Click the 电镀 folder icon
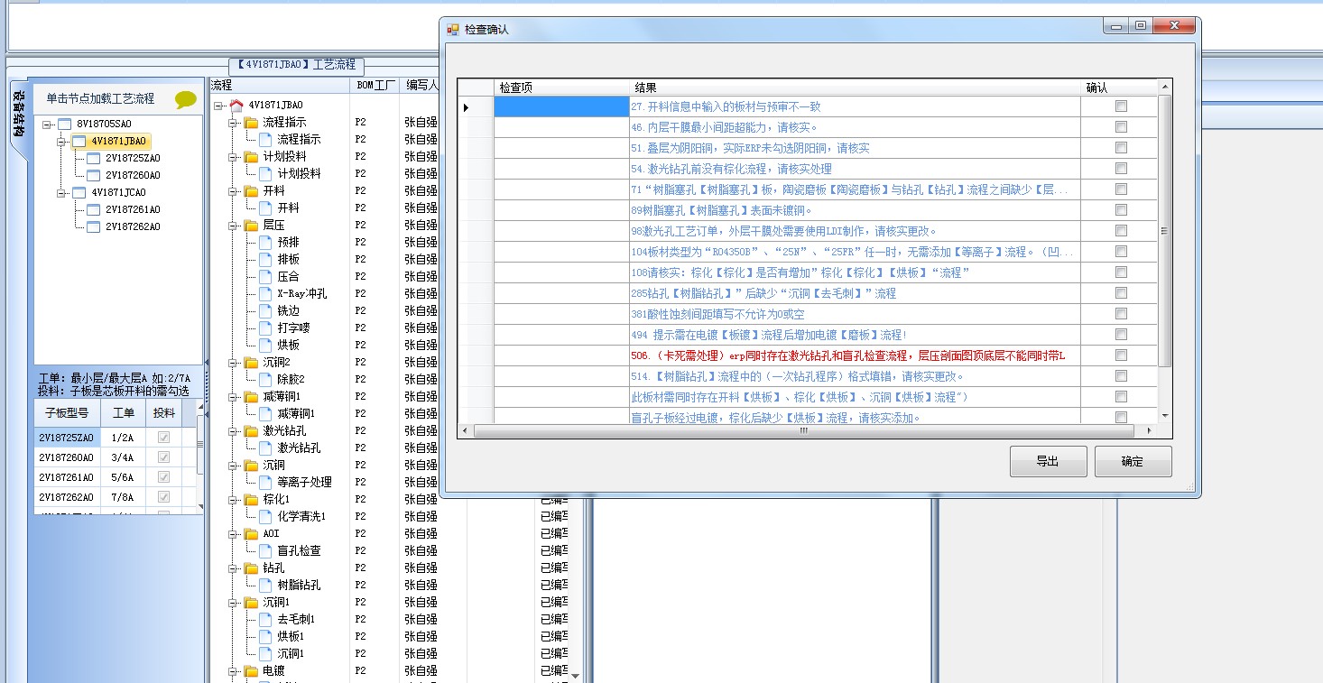The image size is (1323, 683). coord(251,670)
